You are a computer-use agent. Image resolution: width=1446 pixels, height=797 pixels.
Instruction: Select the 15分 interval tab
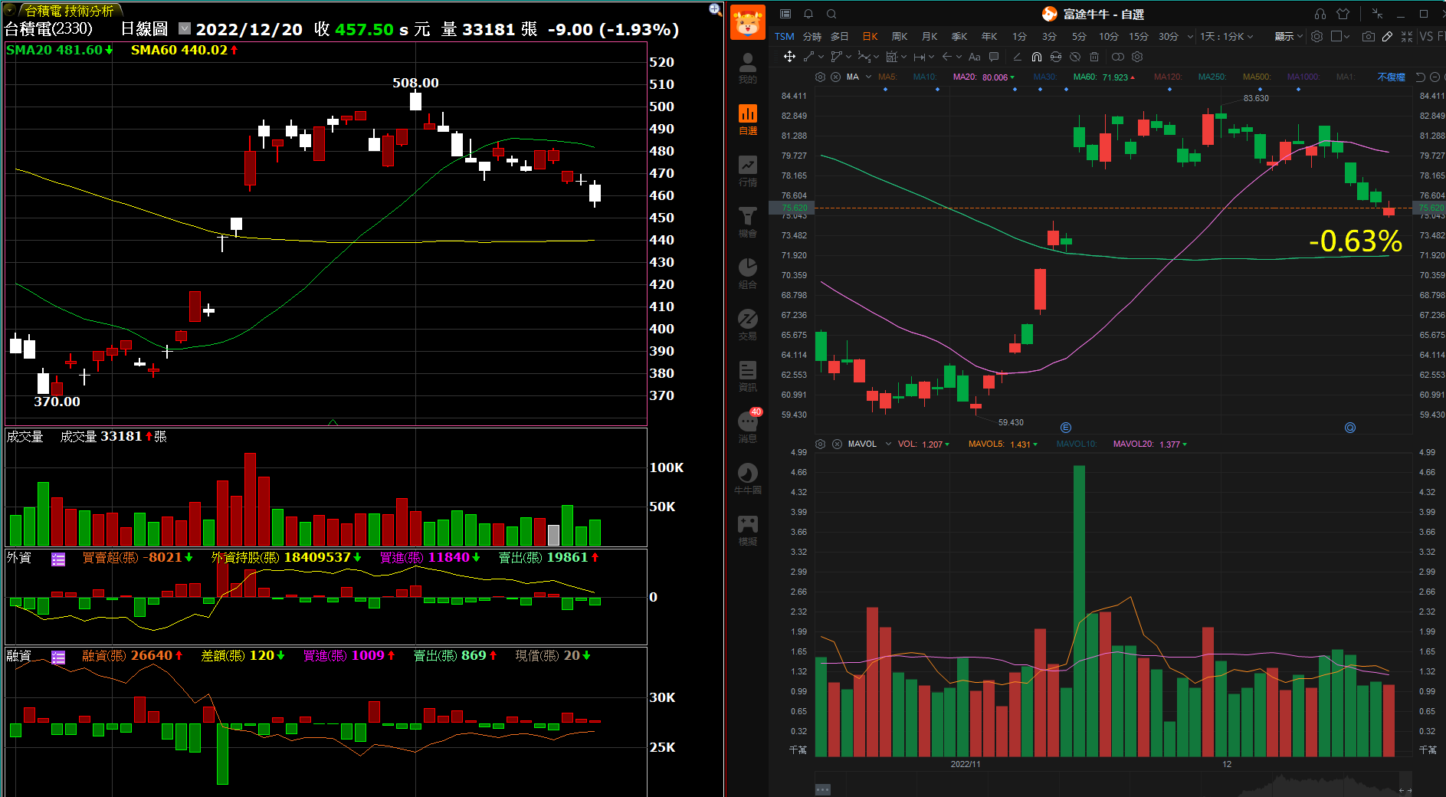click(1139, 36)
